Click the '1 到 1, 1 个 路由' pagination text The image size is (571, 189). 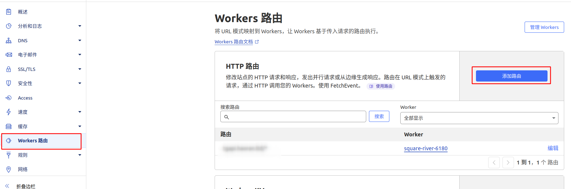pyautogui.click(x=537, y=163)
